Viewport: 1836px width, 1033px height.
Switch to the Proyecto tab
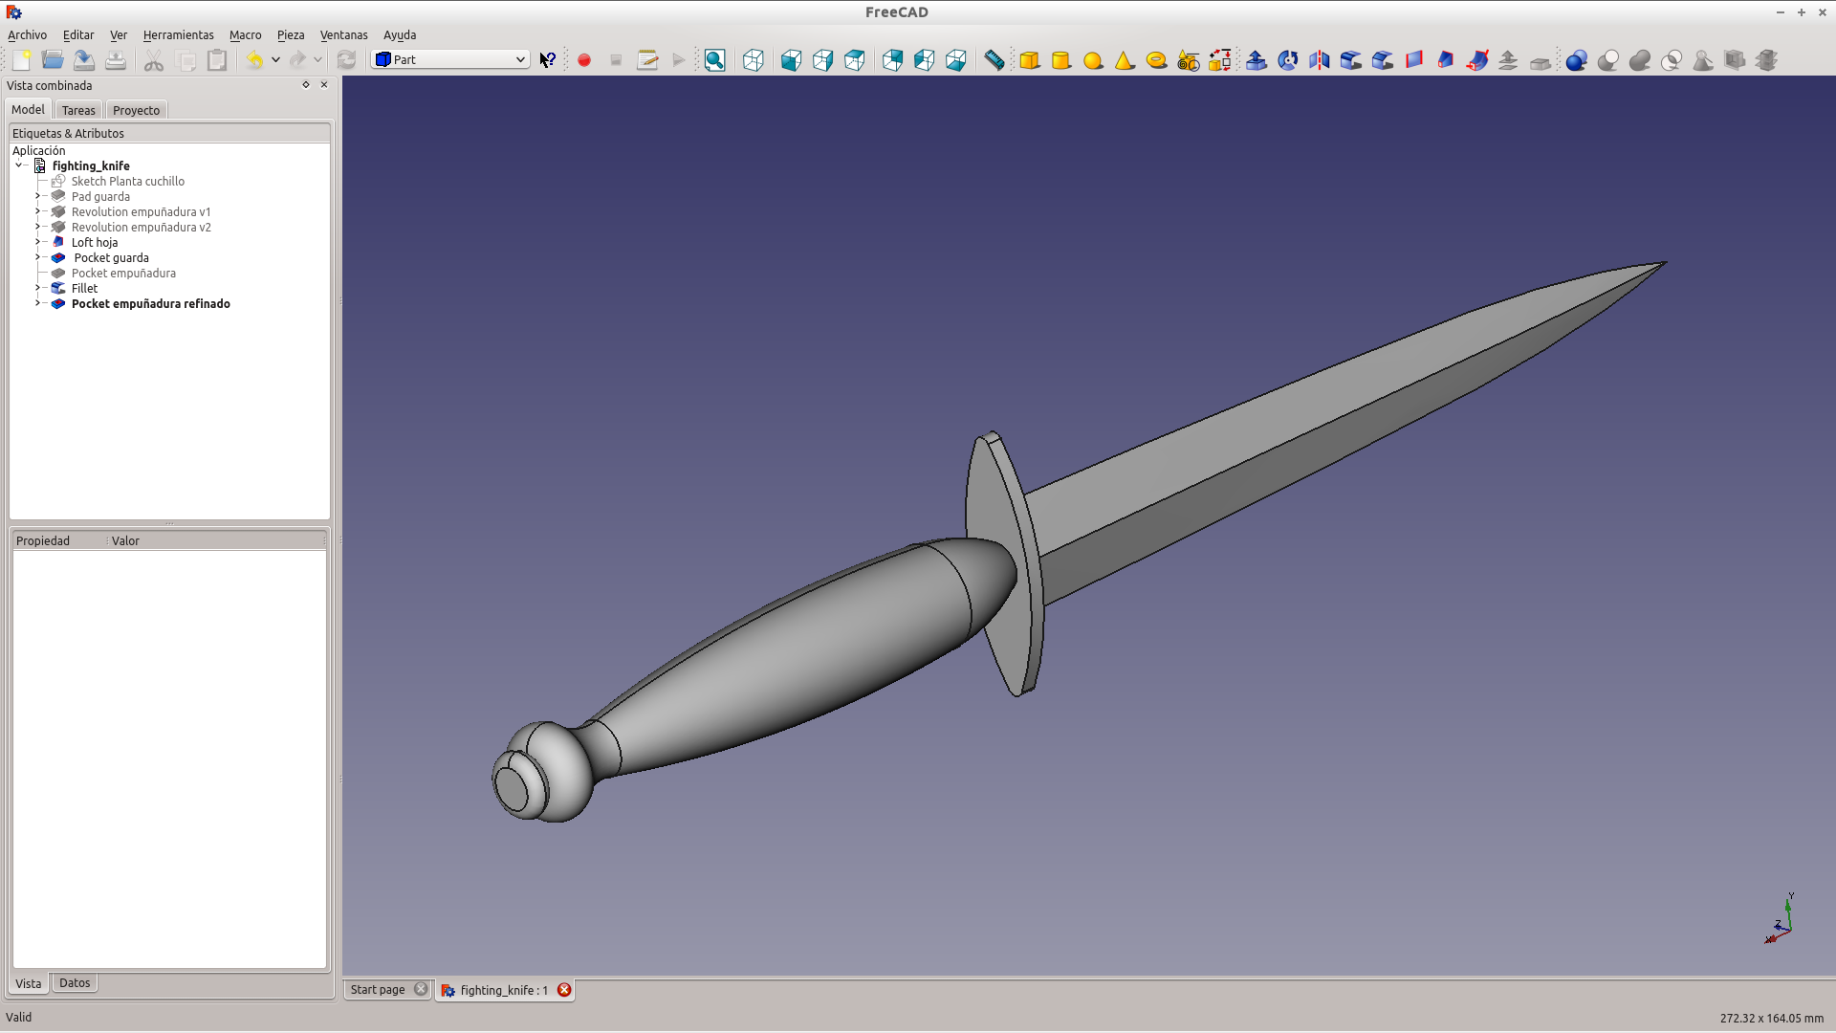coord(136,110)
